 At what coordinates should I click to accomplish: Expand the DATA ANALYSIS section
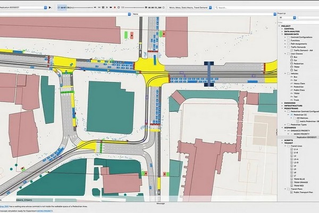point(282,31)
